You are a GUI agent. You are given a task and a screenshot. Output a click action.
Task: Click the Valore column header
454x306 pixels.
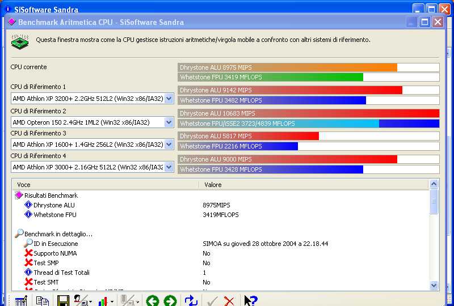[x=314, y=185]
